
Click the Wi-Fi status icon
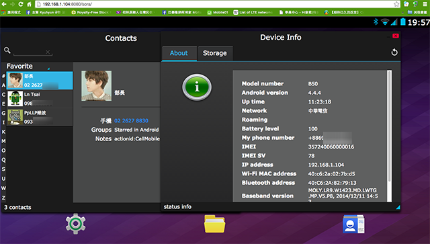pyautogui.click(x=385, y=22)
